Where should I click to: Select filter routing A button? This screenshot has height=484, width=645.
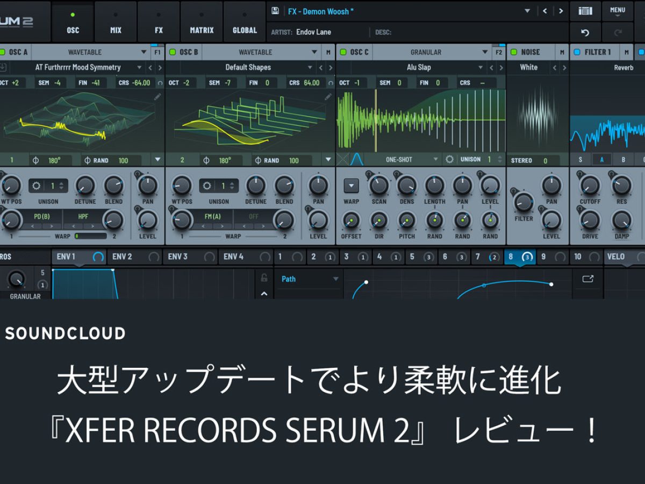click(602, 160)
